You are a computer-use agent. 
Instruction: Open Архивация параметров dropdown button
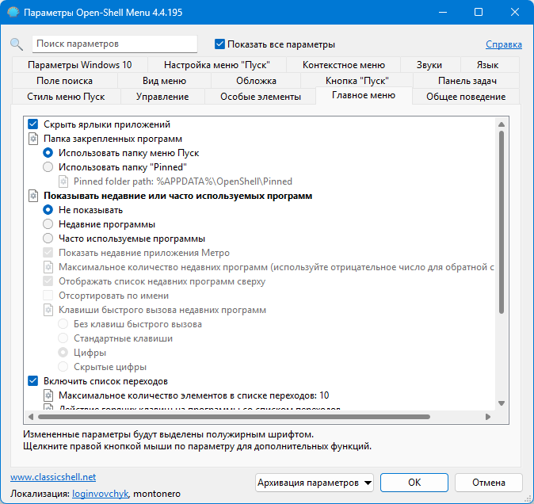315,483
